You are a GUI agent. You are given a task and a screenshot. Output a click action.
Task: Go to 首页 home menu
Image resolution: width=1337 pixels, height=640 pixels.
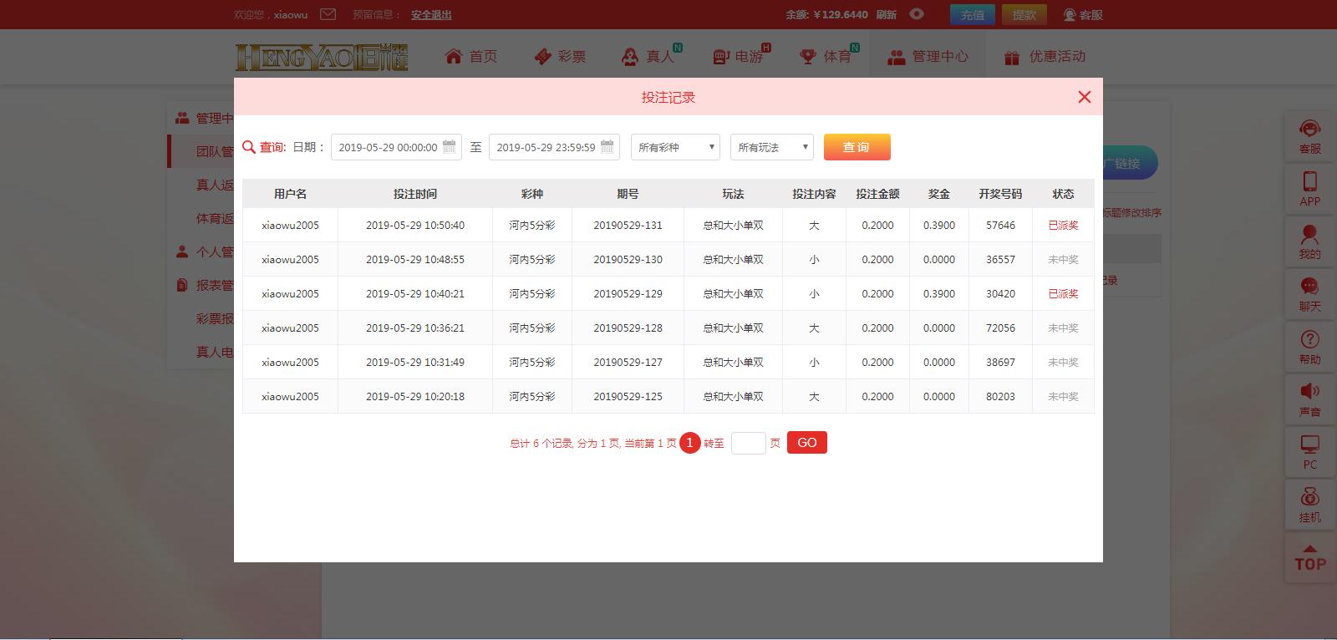(x=471, y=56)
